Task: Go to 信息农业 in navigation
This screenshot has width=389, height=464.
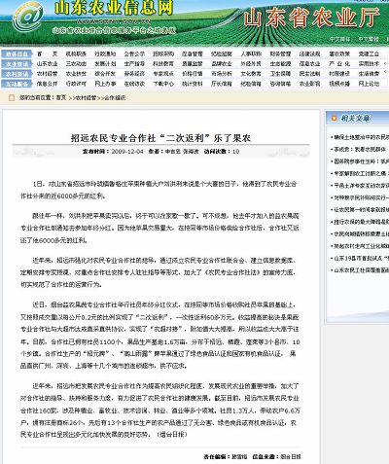Action: 309,64
